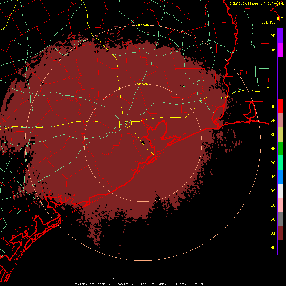286x286 pixels.
Task: Click the "GC" legend label
Action: pyautogui.click(x=273, y=219)
